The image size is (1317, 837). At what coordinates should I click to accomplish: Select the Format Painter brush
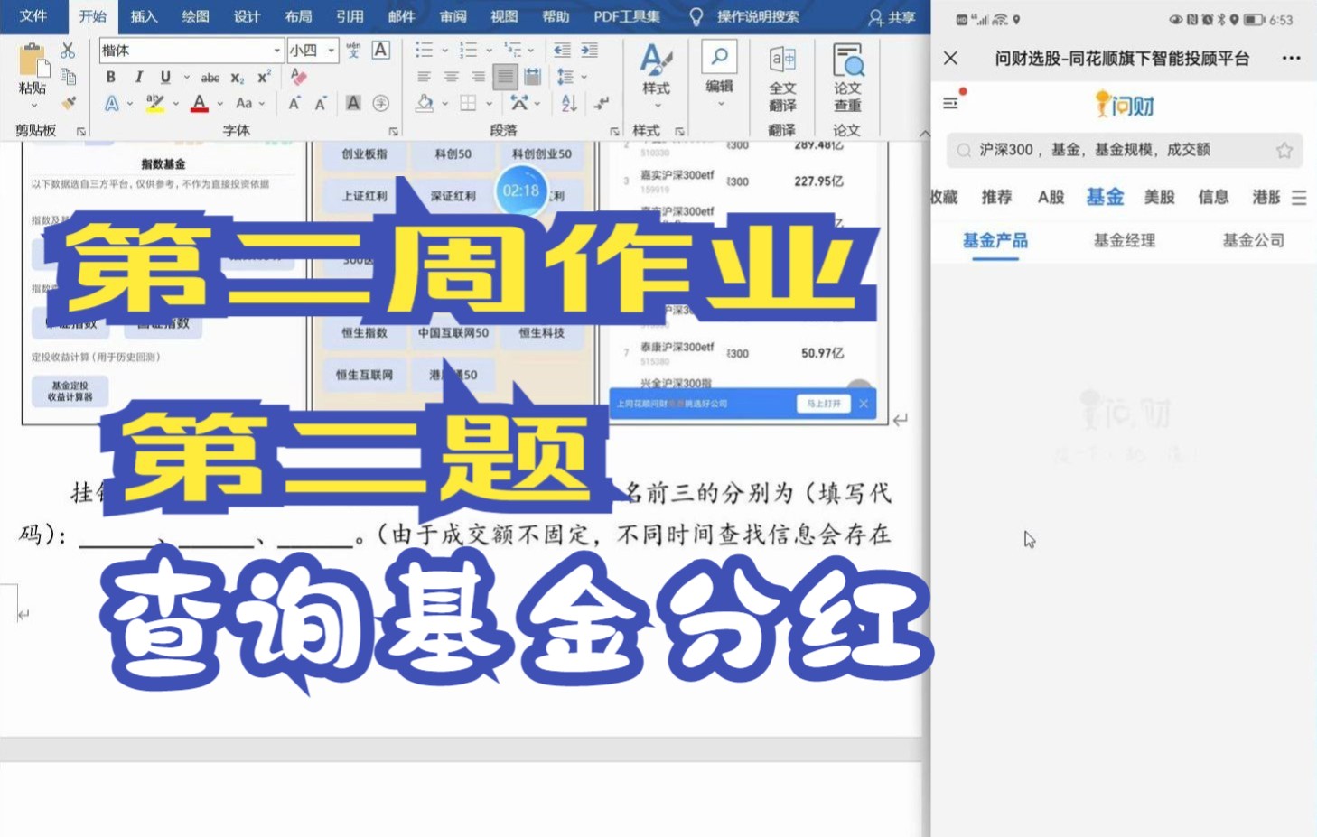[x=68, y=103]
